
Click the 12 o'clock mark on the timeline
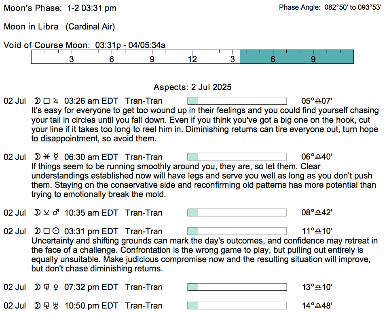192,59
